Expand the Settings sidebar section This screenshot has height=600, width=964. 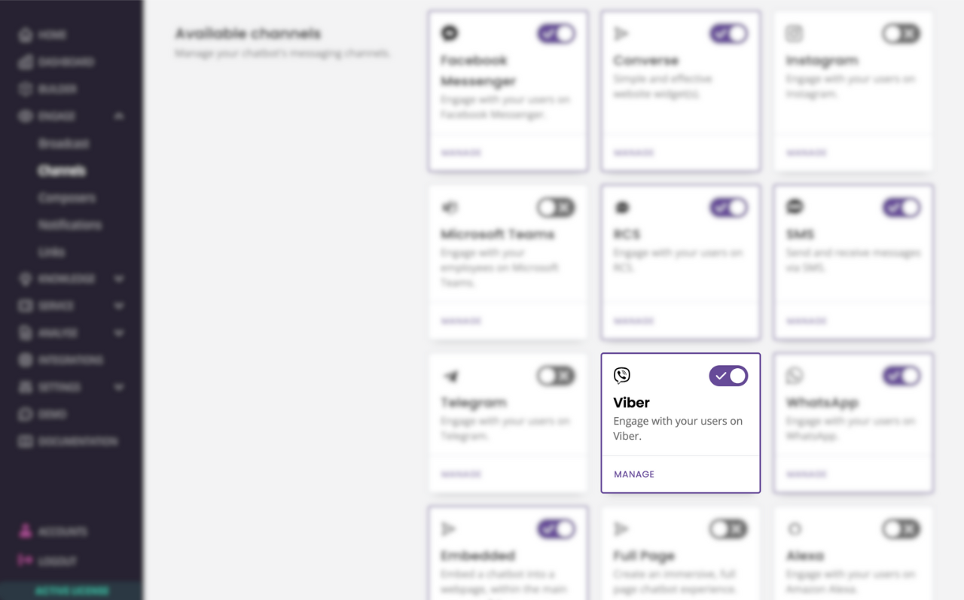coord(119,387)
